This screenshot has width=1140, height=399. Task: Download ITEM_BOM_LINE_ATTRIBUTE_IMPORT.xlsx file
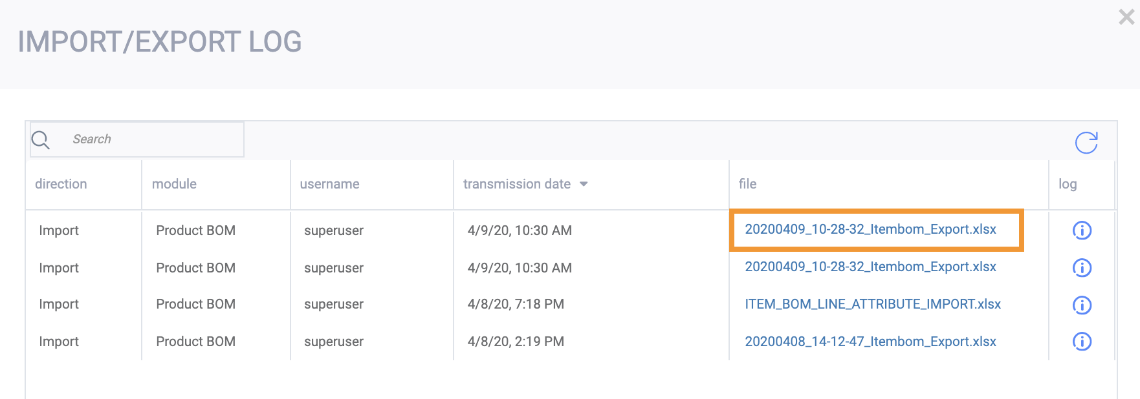click(873, 304)
